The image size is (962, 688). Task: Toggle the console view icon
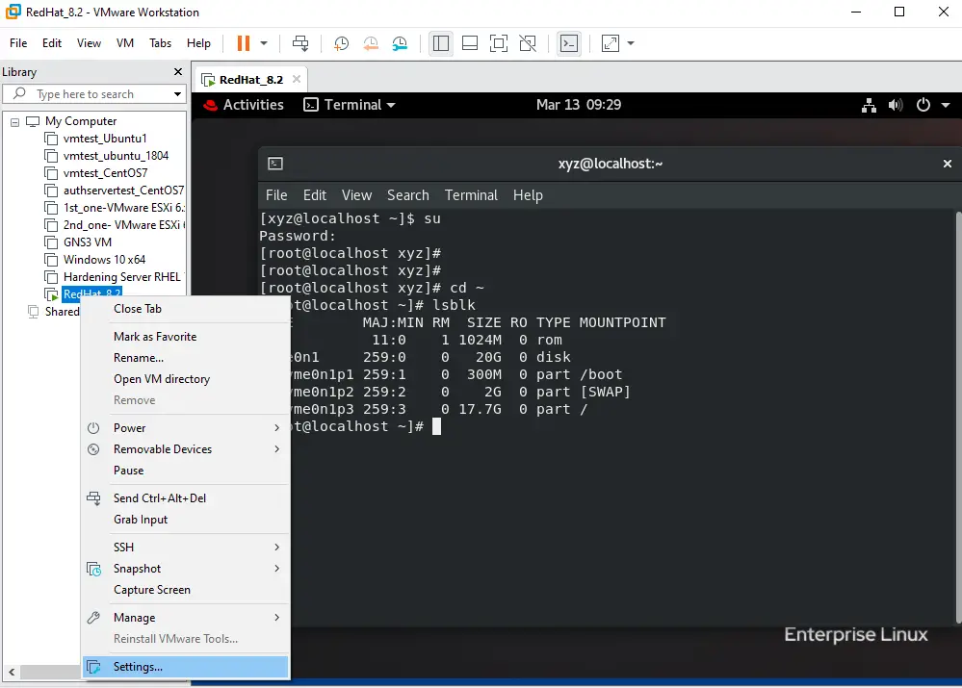pyautogui.click(x=569, y=43)
